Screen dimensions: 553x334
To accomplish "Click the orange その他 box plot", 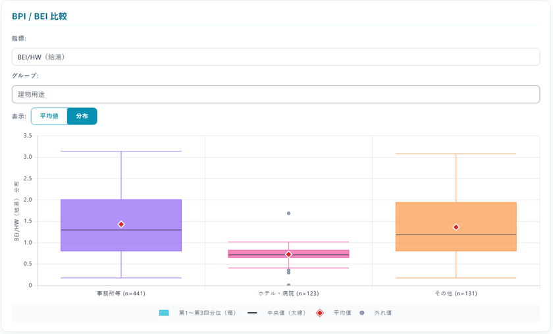I will [456, 227].
